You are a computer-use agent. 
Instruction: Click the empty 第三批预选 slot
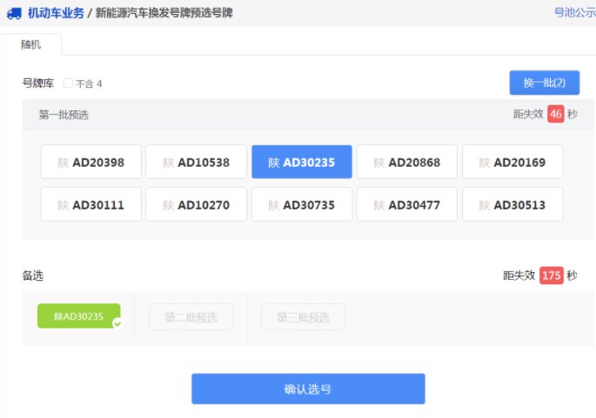tap(303, 317)
